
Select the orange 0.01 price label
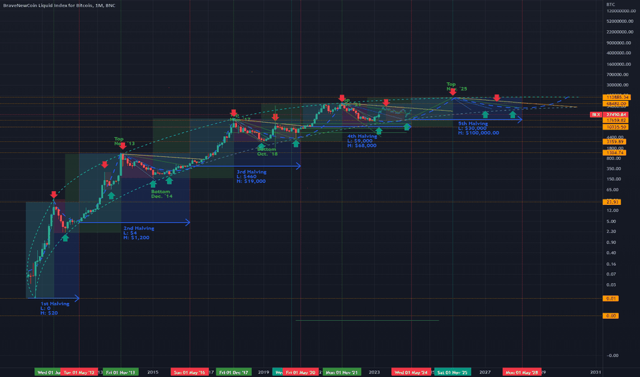point(611,299)
